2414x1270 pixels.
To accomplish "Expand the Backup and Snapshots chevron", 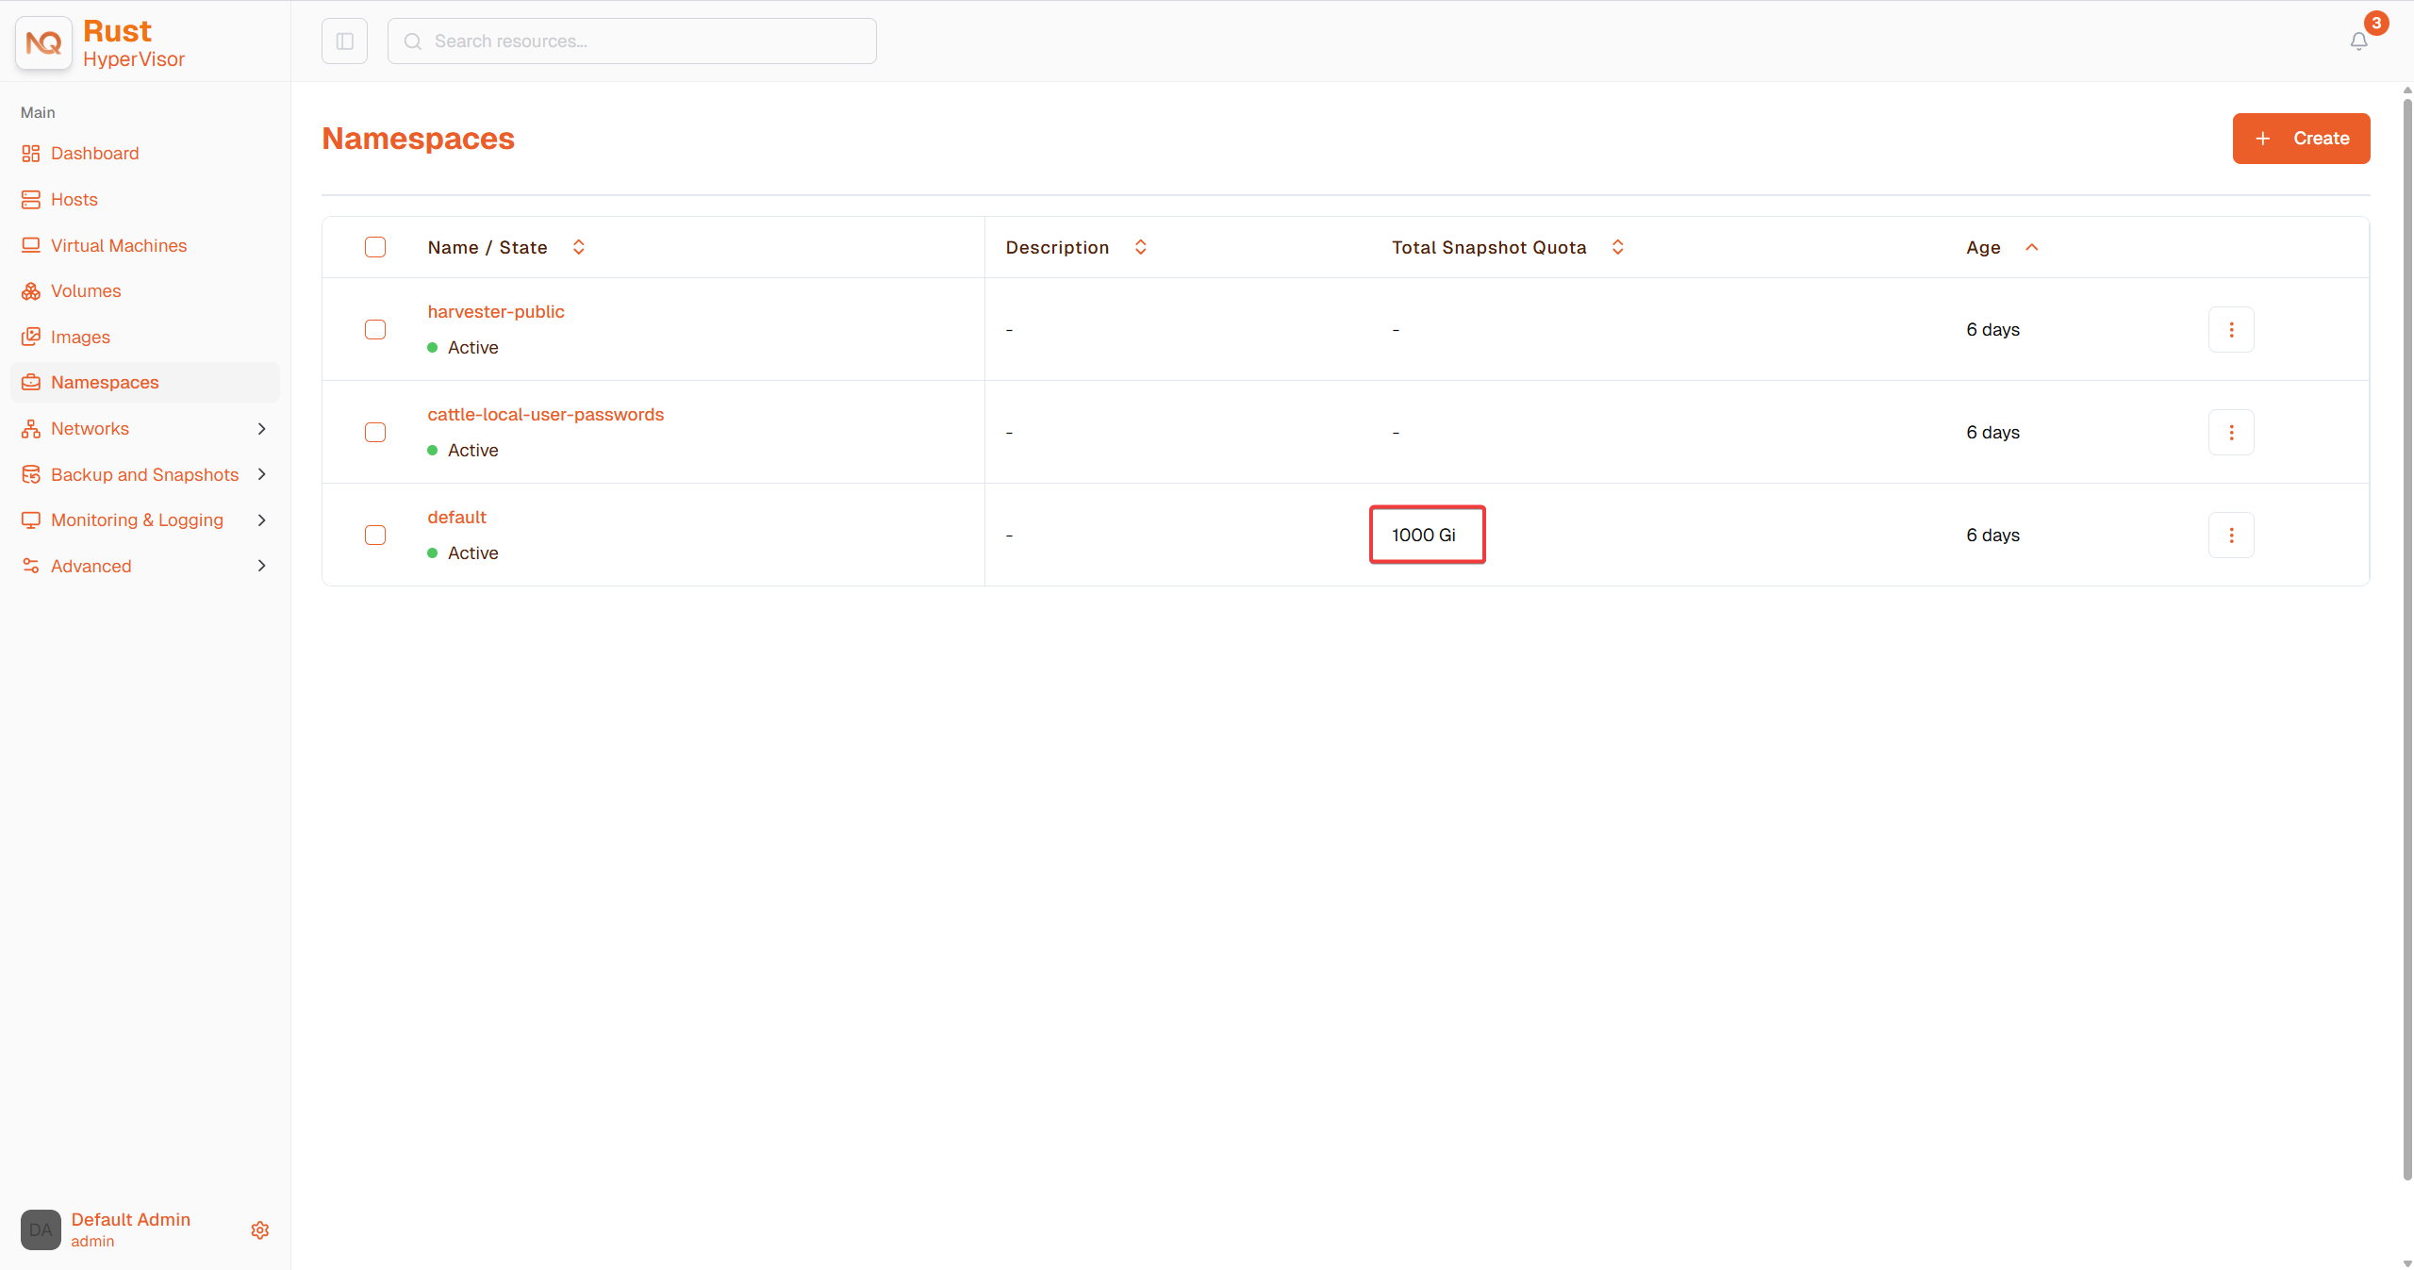I will (262, 474).
